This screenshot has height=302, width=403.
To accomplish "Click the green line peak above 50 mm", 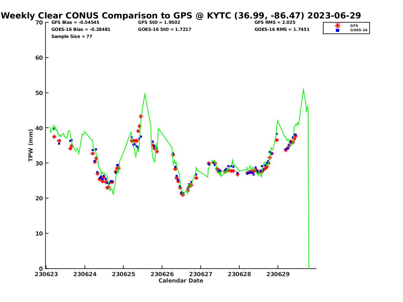I will (303, 89).
